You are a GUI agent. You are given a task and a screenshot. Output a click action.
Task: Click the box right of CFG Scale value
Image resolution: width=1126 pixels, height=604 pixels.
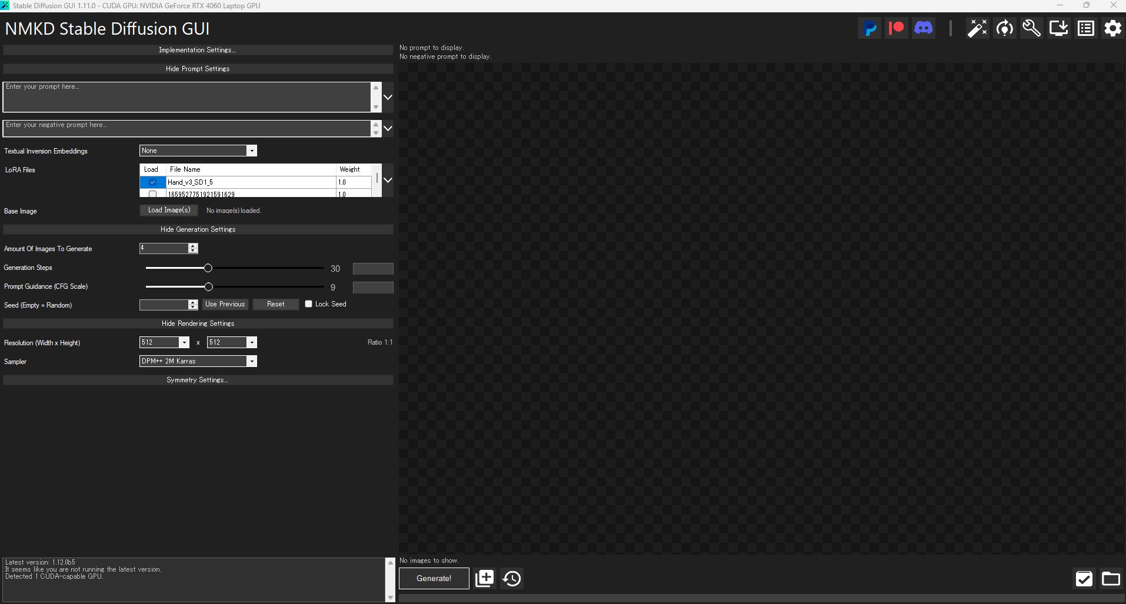[x=373, y=288]
